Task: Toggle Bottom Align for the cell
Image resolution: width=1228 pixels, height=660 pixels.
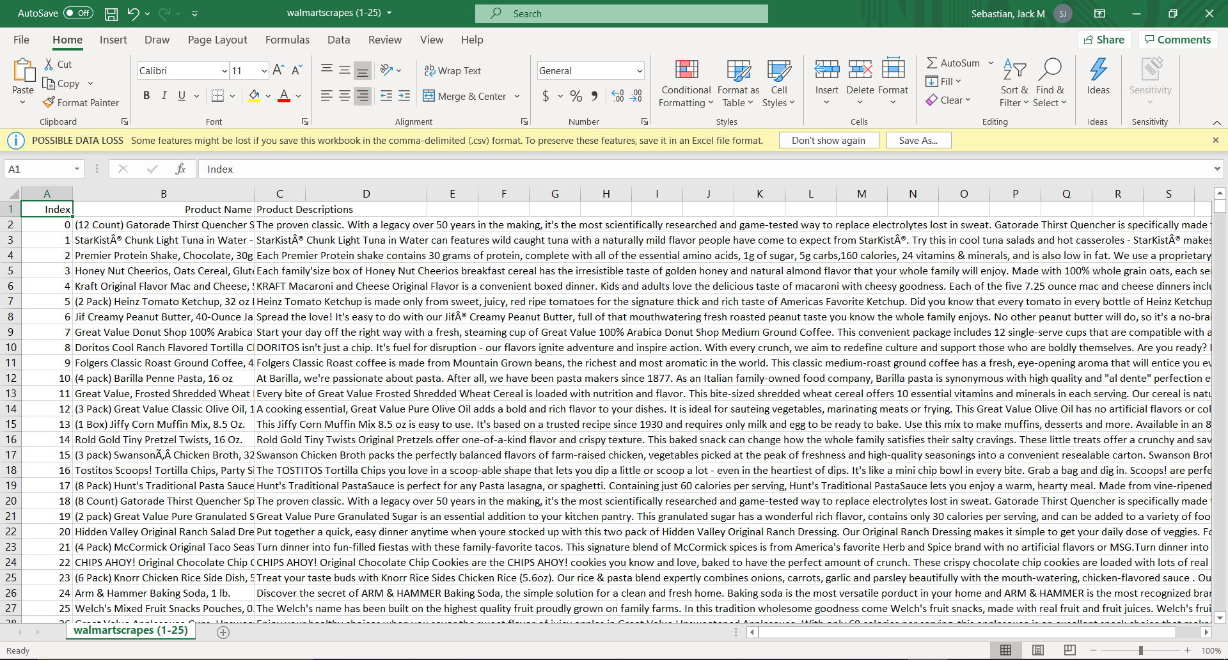Action: 363,70
